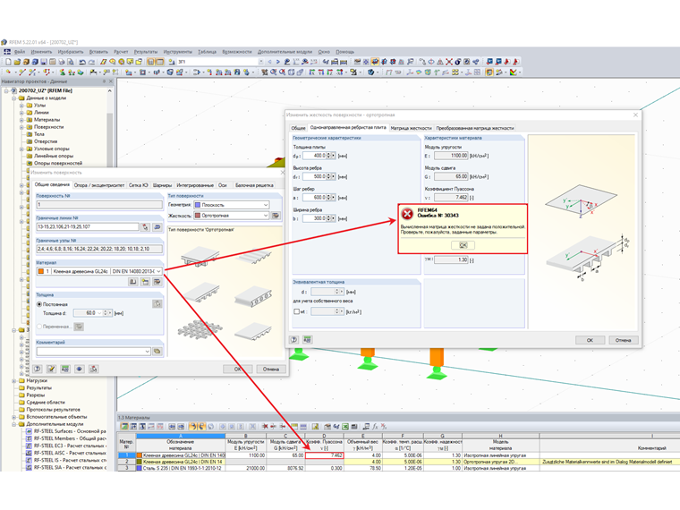Expand the Поверхности tree node

tap(21, 127)
